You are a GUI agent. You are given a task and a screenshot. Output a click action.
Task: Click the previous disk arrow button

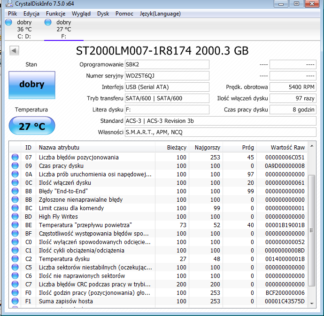(14, 50)
